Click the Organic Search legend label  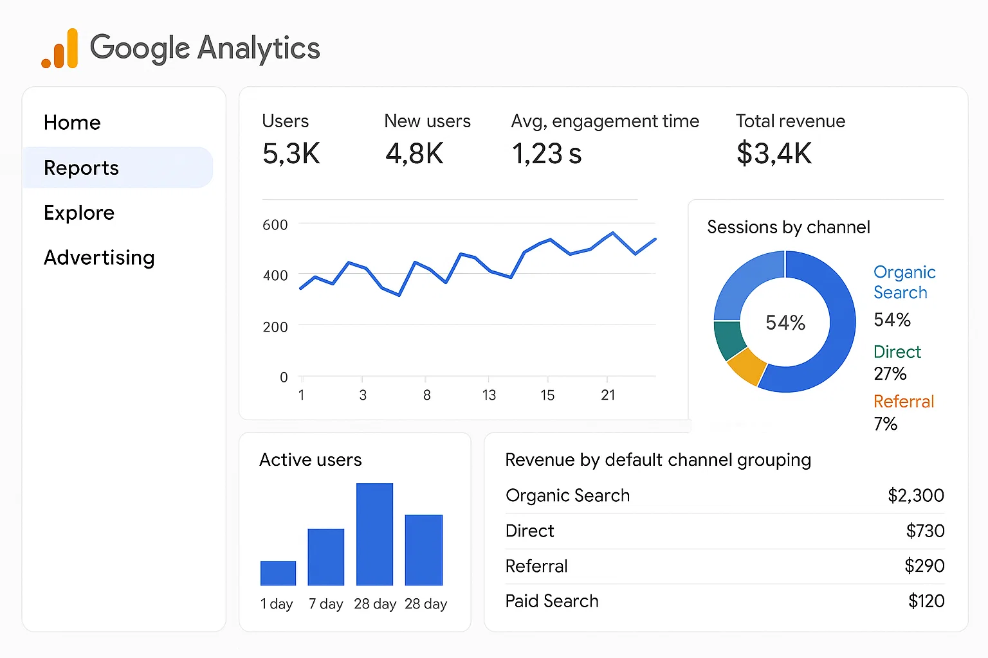904,282
